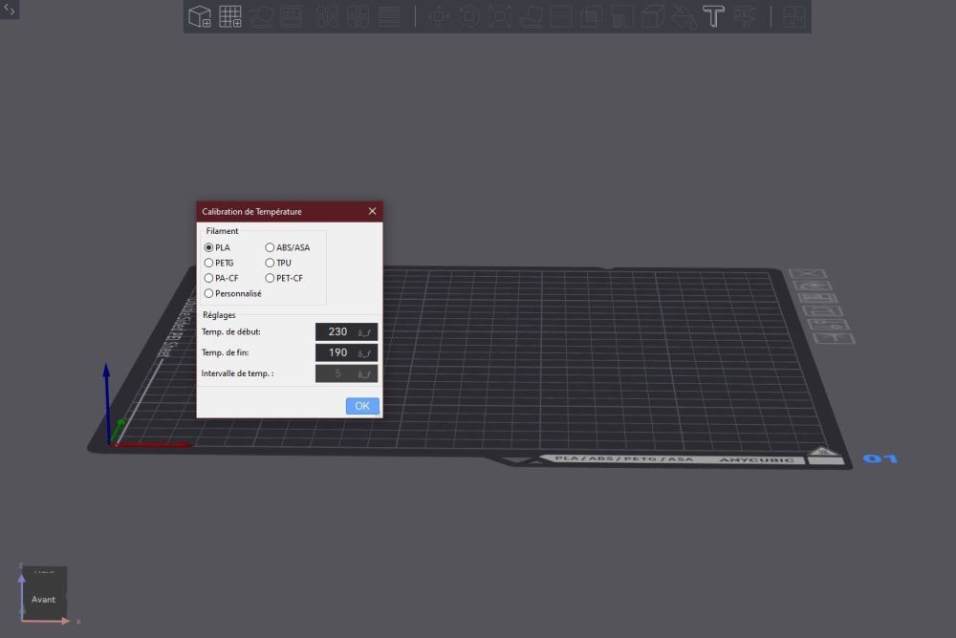This screenshot has height=638, width=956.
Task: Click the Temp. de fin field
Action: (x=346, y=352)
